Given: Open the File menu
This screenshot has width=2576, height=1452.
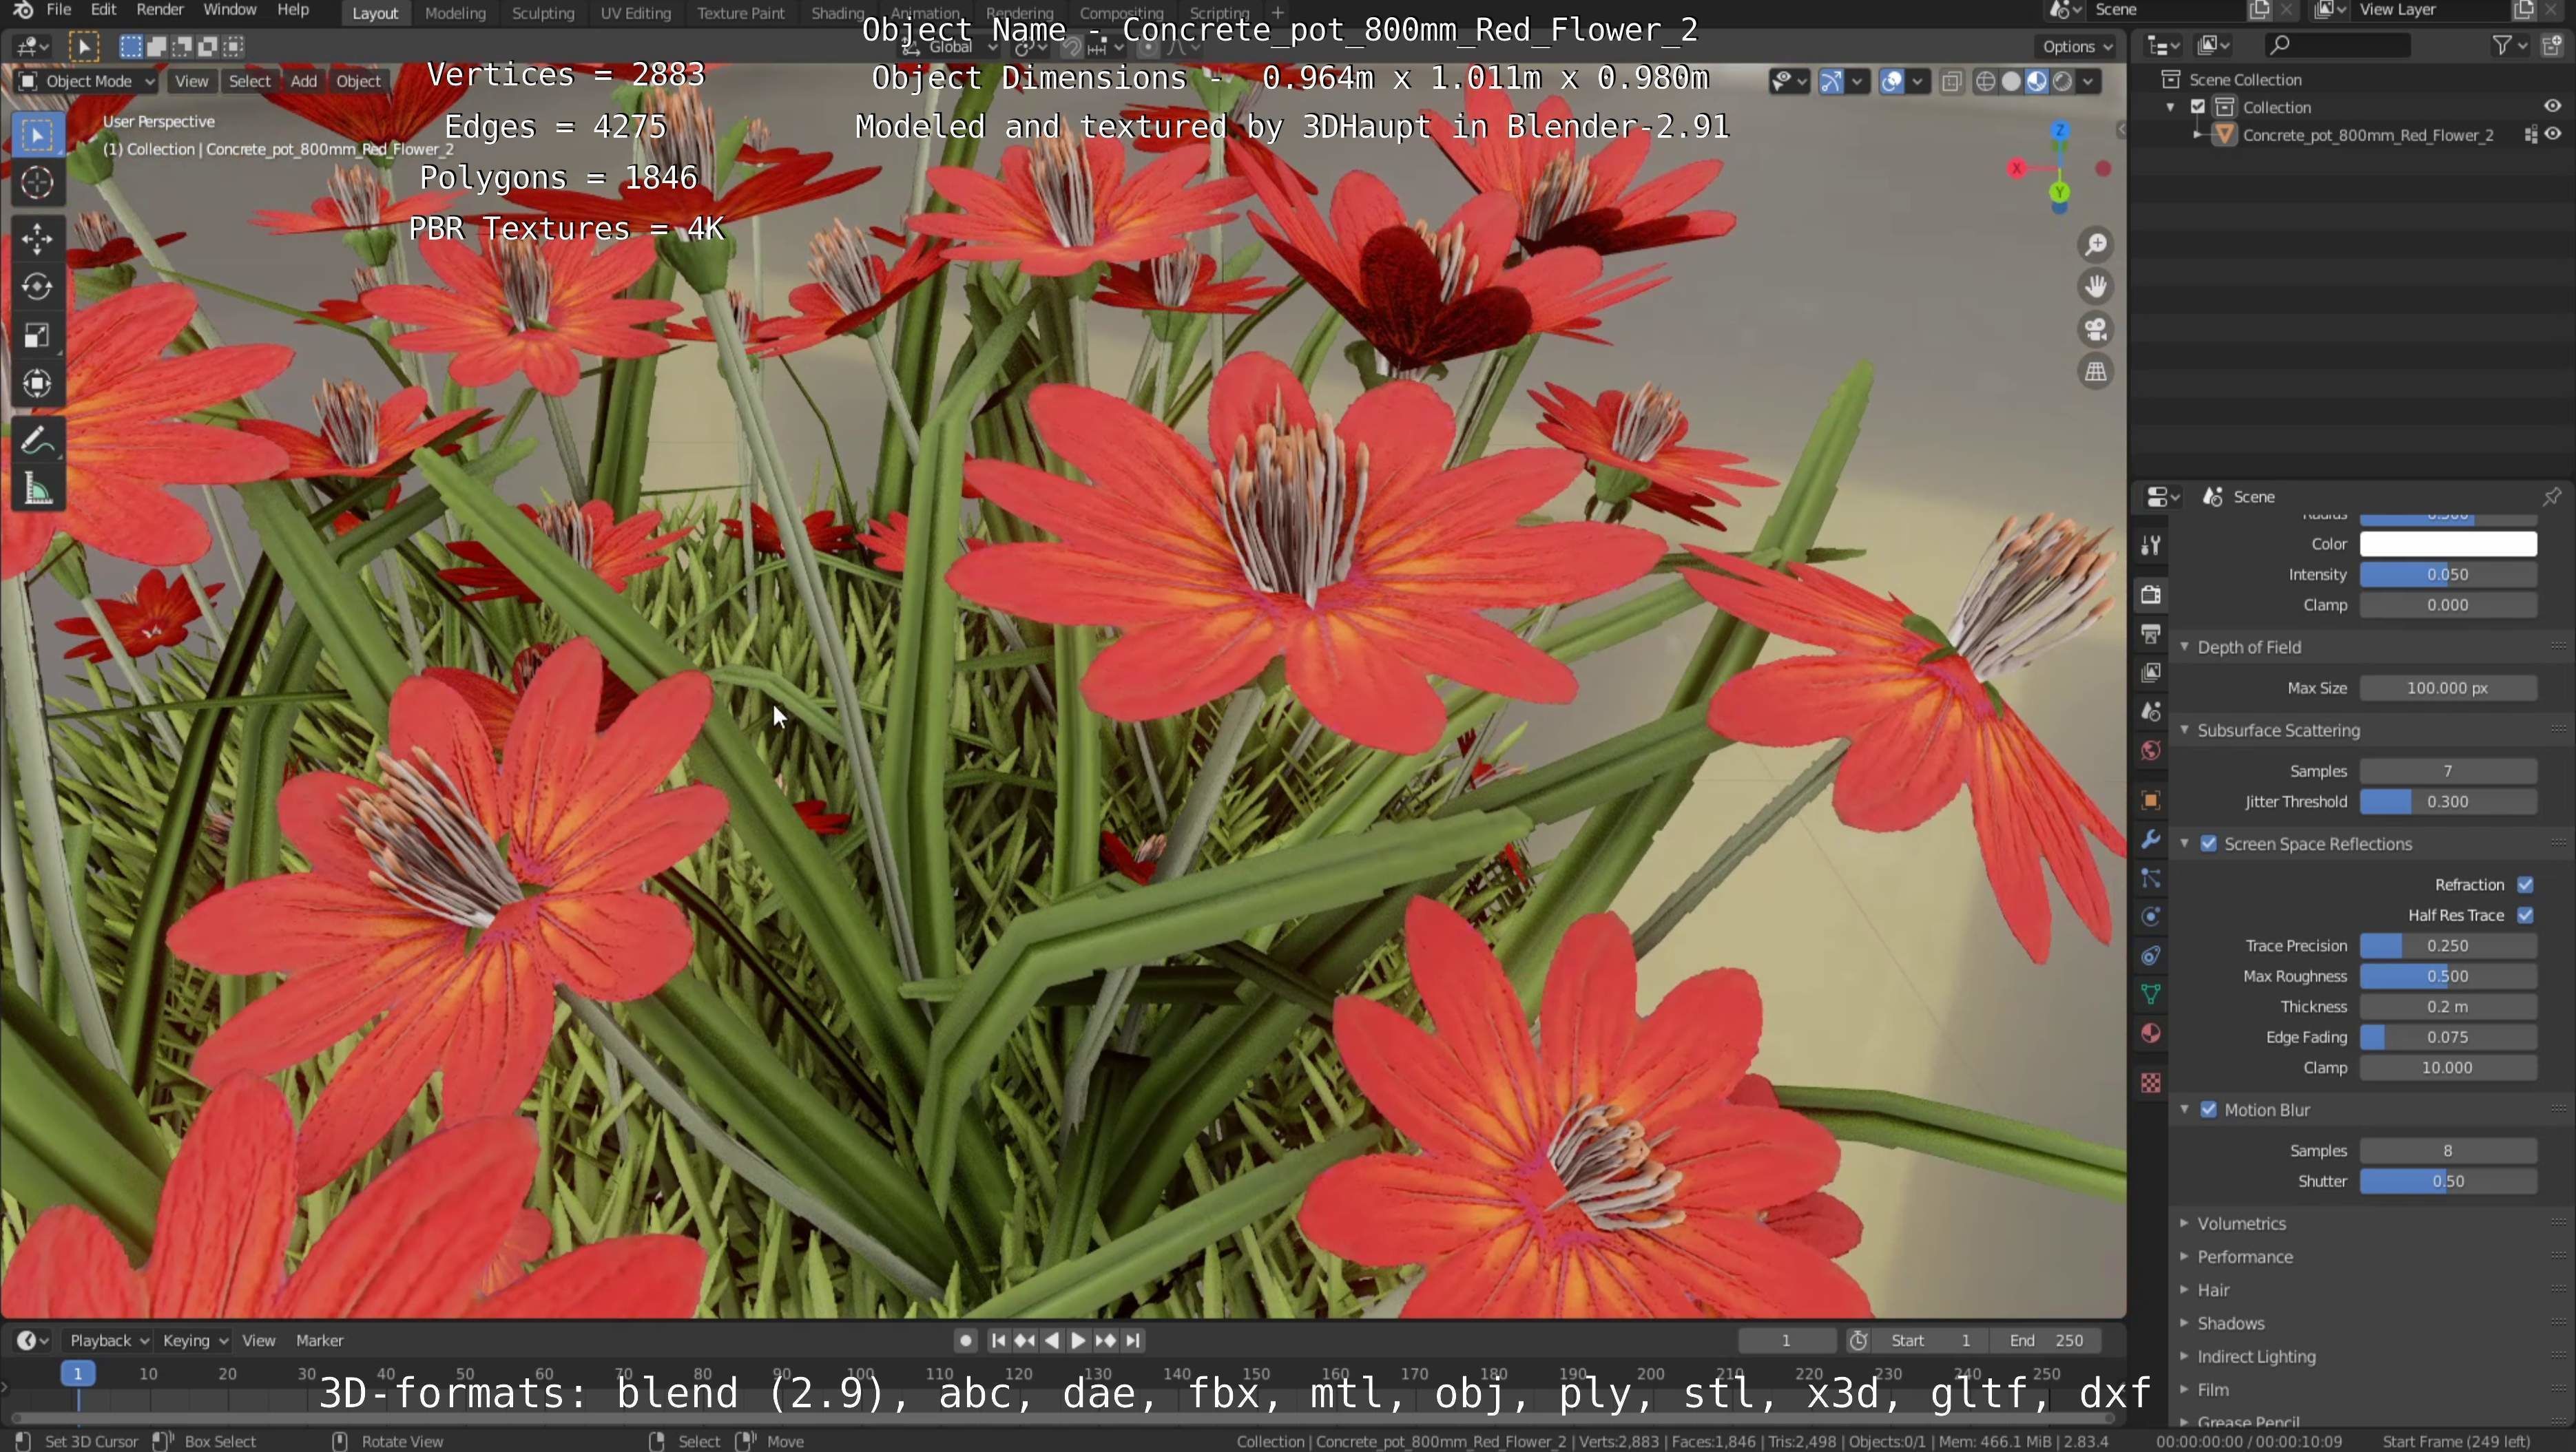Looking at the screenshot, I should [59, 10].
